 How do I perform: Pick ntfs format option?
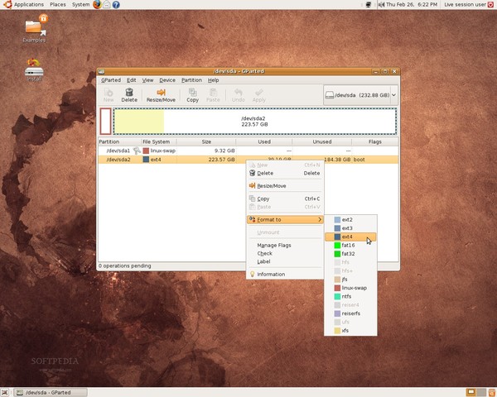pos(350,296)
